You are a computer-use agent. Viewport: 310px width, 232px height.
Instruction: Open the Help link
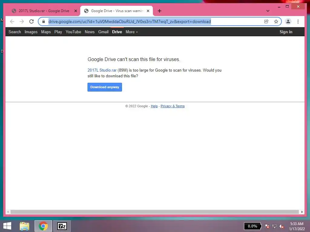pos(154,106)
